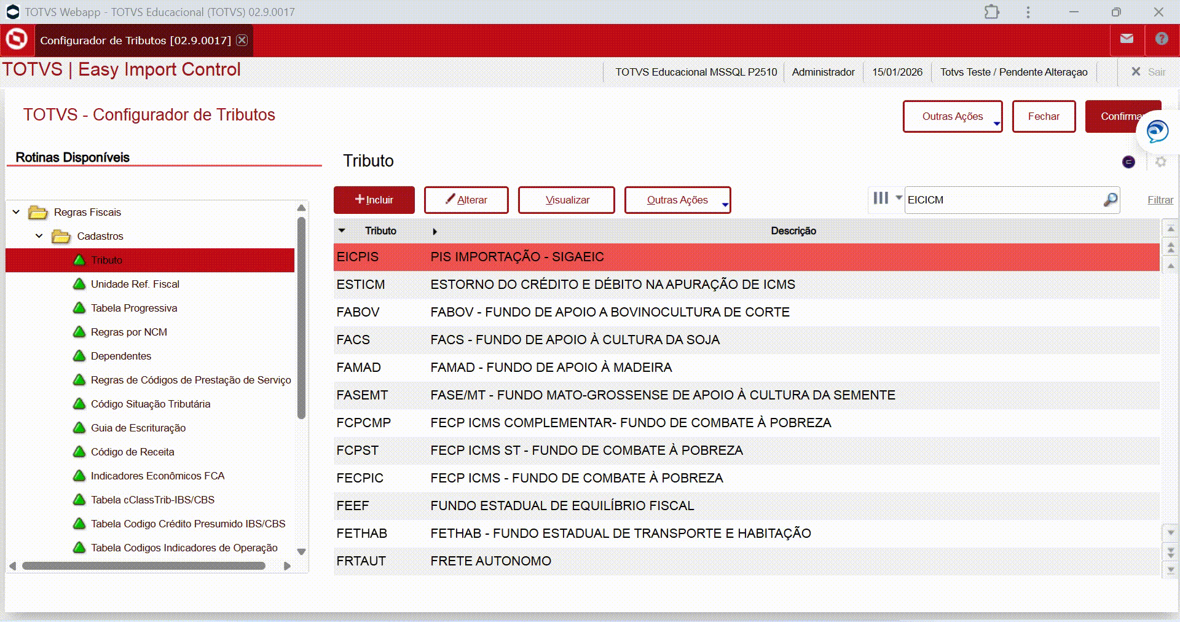This screenshot has width=1180, height=622.
Task: Click the down arrow left of Tributo header
Action: coord(342,230)
